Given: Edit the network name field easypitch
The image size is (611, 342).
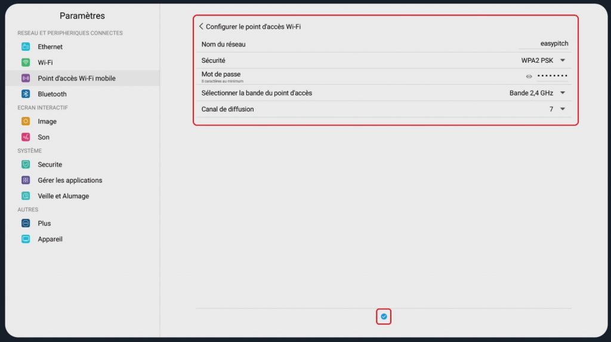Looking at the screenshot, I should click(543, 44).
